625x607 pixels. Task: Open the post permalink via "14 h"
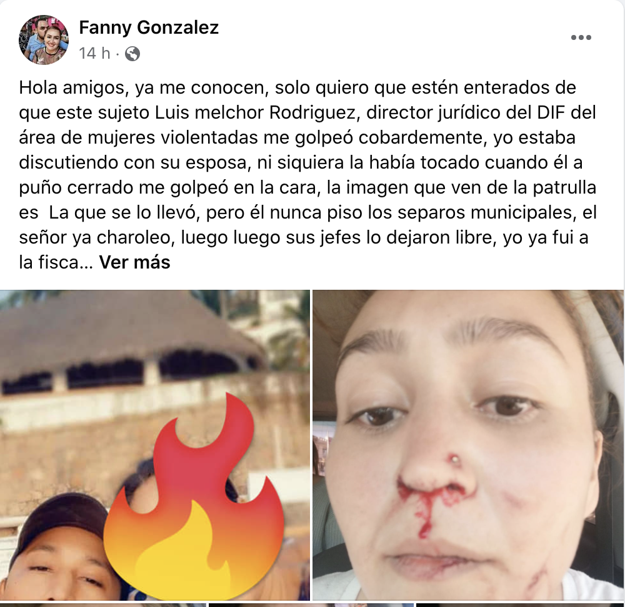[94, 53]
